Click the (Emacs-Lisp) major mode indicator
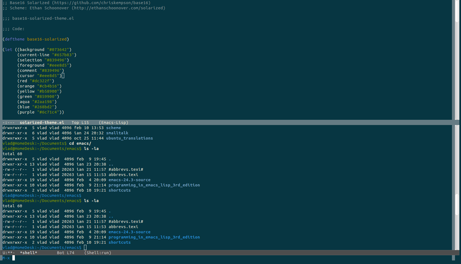Viewport: 461px width, 264px height. [x=114, y=123]
